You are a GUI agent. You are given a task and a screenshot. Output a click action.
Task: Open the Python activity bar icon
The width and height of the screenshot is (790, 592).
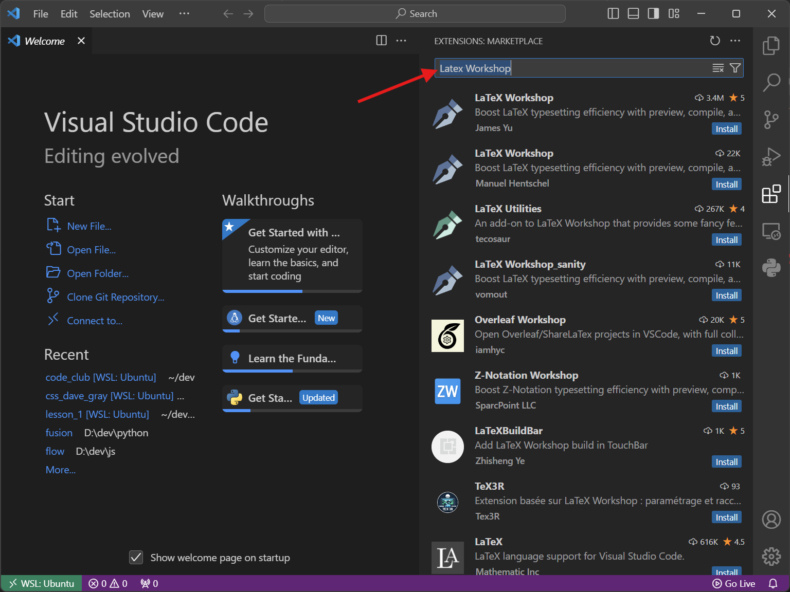pyautogui.click(x=771, y=268)
